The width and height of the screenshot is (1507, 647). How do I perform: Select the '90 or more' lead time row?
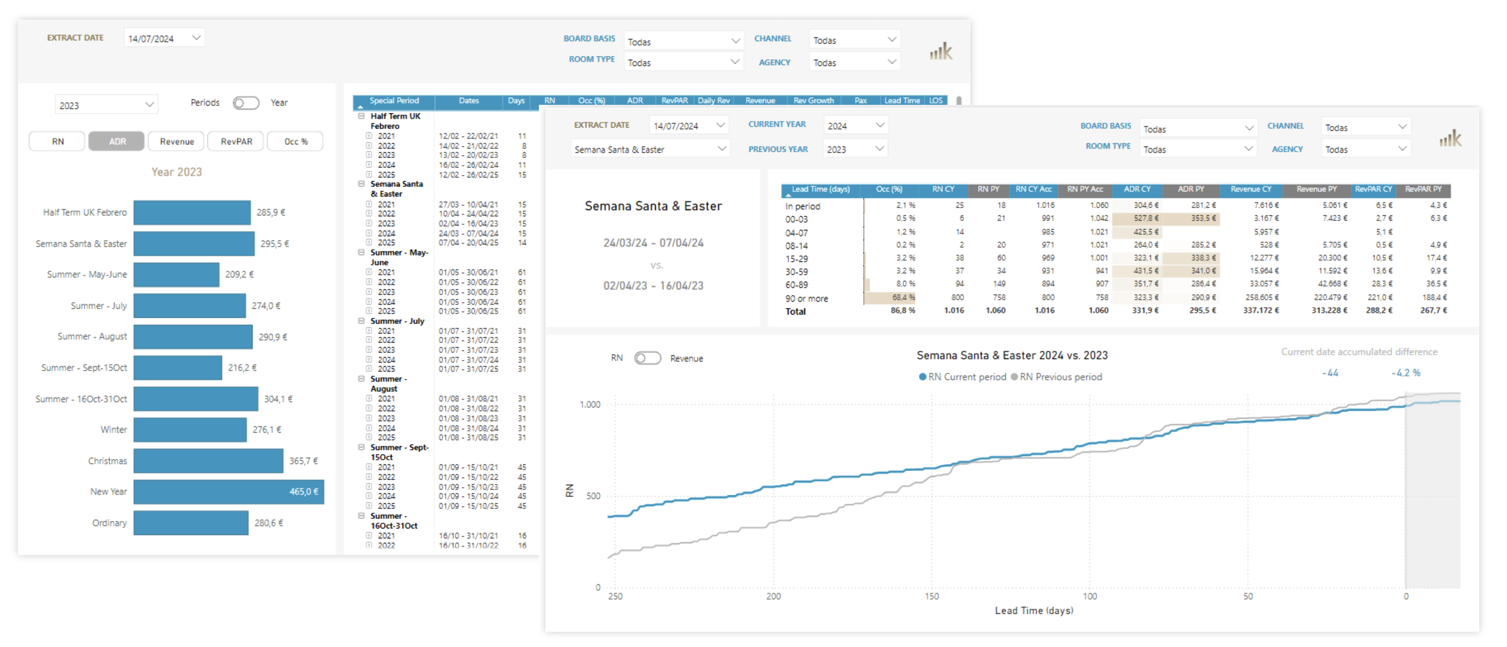pos(1116,298)
